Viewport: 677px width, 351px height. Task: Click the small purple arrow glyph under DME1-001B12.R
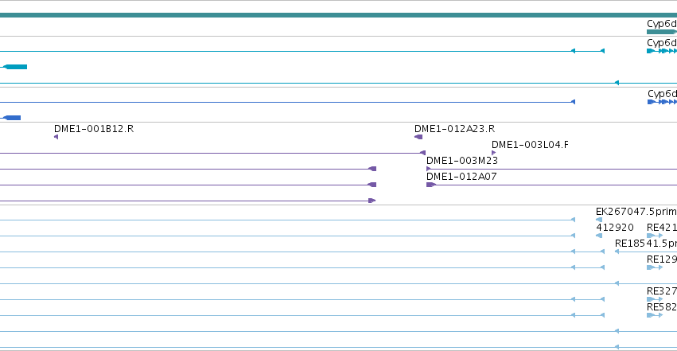[x=56, y=137]
